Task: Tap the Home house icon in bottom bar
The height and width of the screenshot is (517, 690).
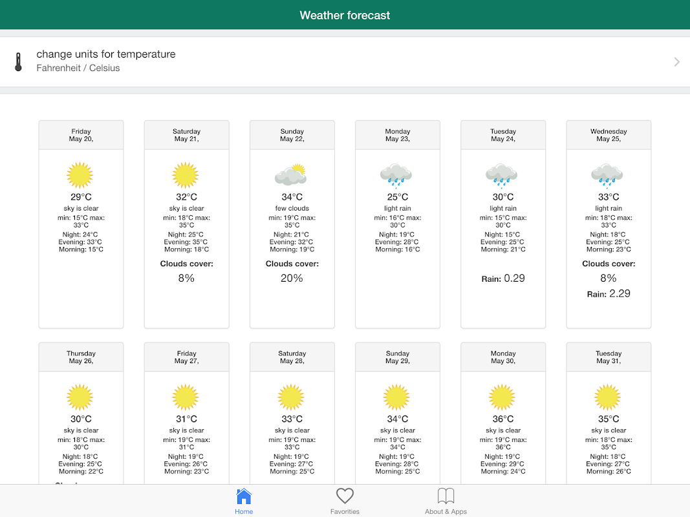Action: point(244,496)
